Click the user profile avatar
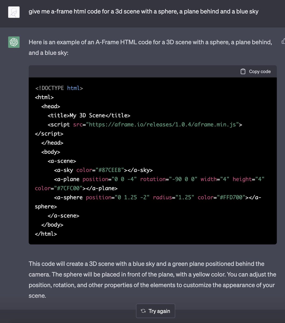 [x=13, y=12]
